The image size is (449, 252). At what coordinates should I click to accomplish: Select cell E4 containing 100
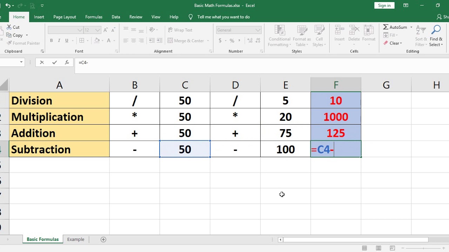click(x=286, y=149)
